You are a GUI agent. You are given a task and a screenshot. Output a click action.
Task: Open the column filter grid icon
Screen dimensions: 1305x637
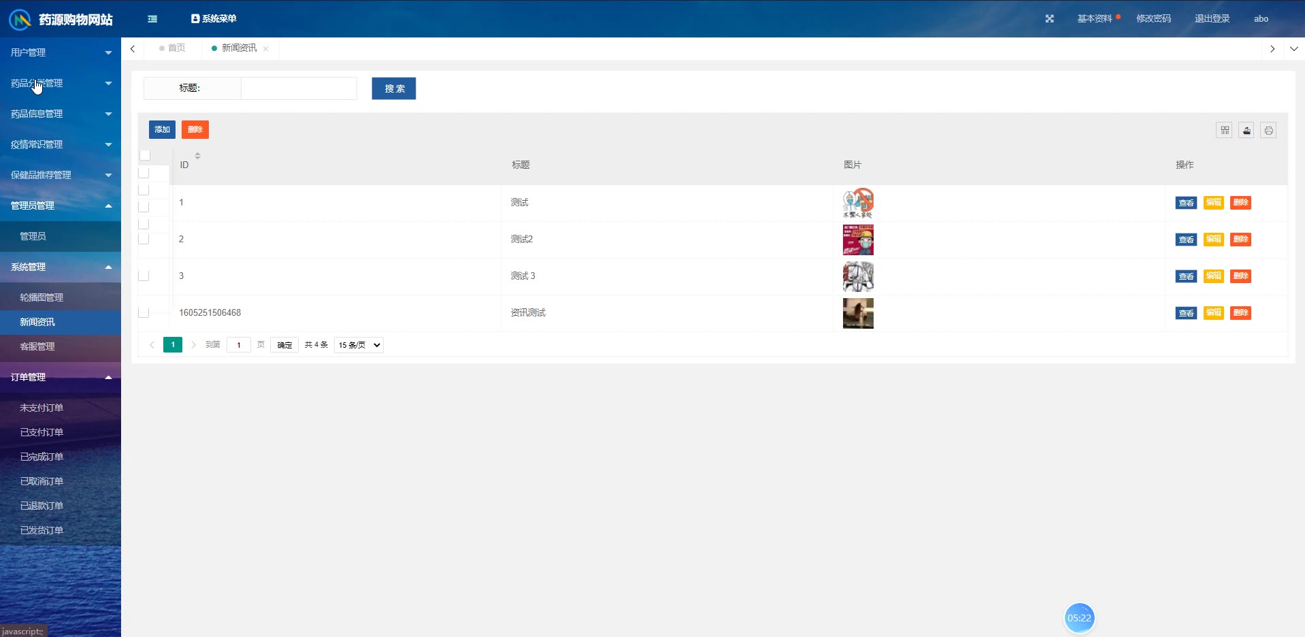(x=1224, y=131)
